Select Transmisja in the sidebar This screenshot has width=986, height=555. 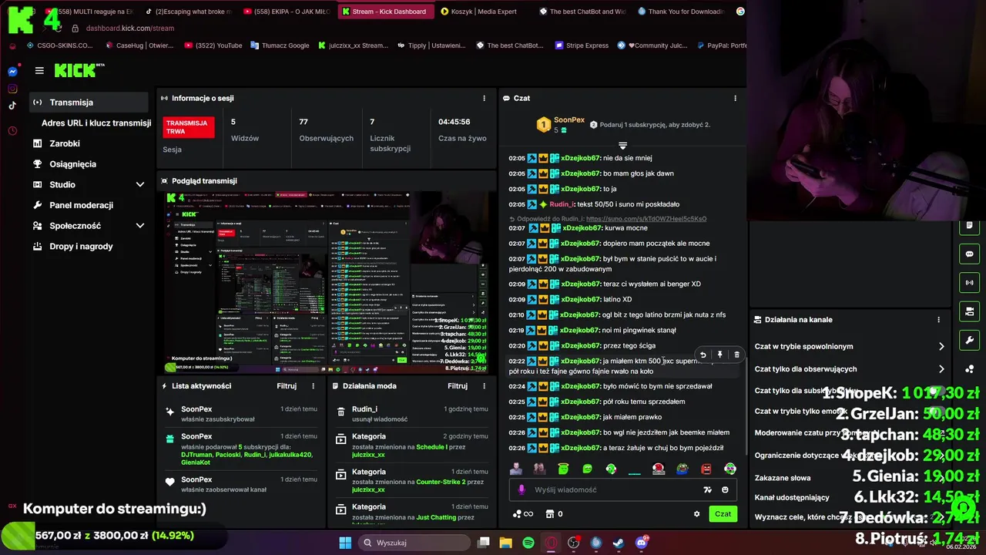(88, 103)
